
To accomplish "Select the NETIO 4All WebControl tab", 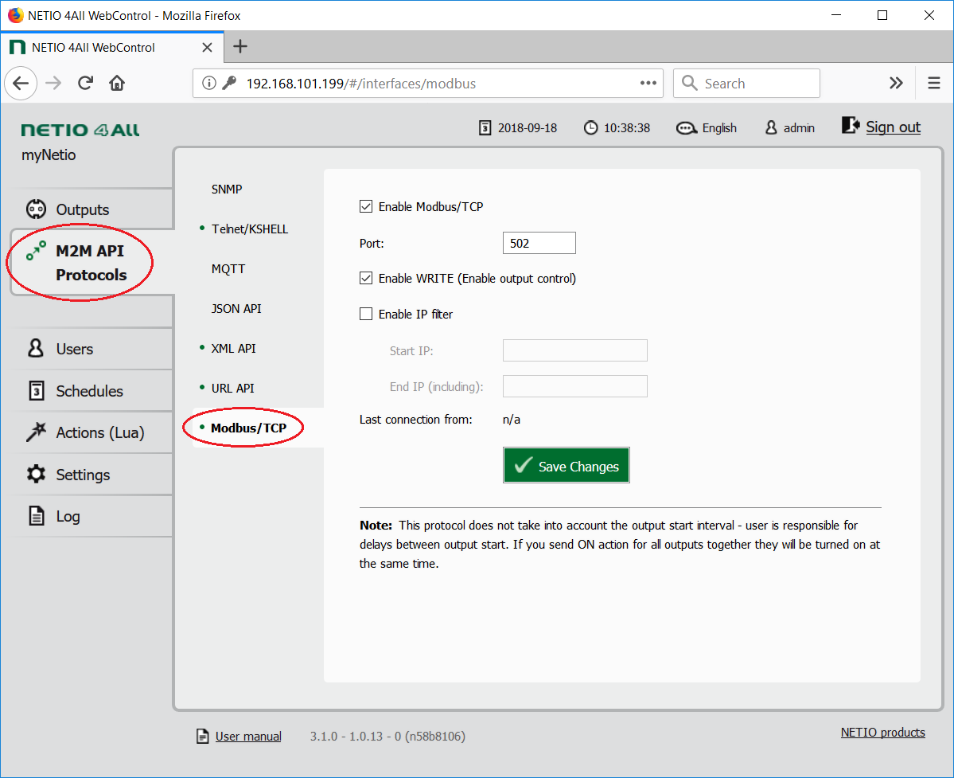I will point(112,48).
